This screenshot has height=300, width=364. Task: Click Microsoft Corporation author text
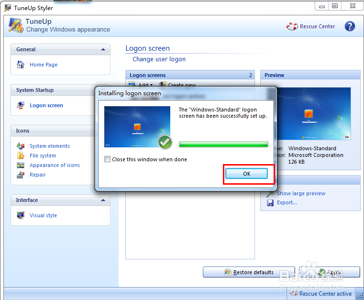316,155
